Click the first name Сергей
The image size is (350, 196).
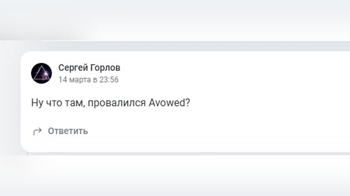coord(73,68)
